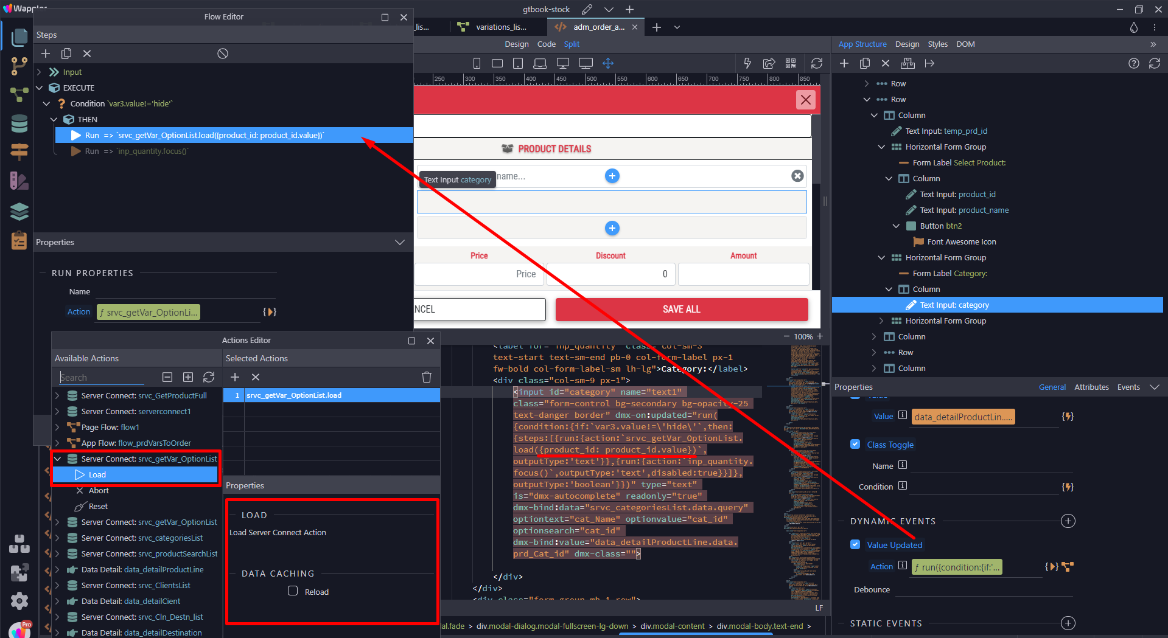Expand Server Connect srvc_GetProductFull in actions
Image resolution: width=1168 pixels, height=638 pixels.
[58, 395]
